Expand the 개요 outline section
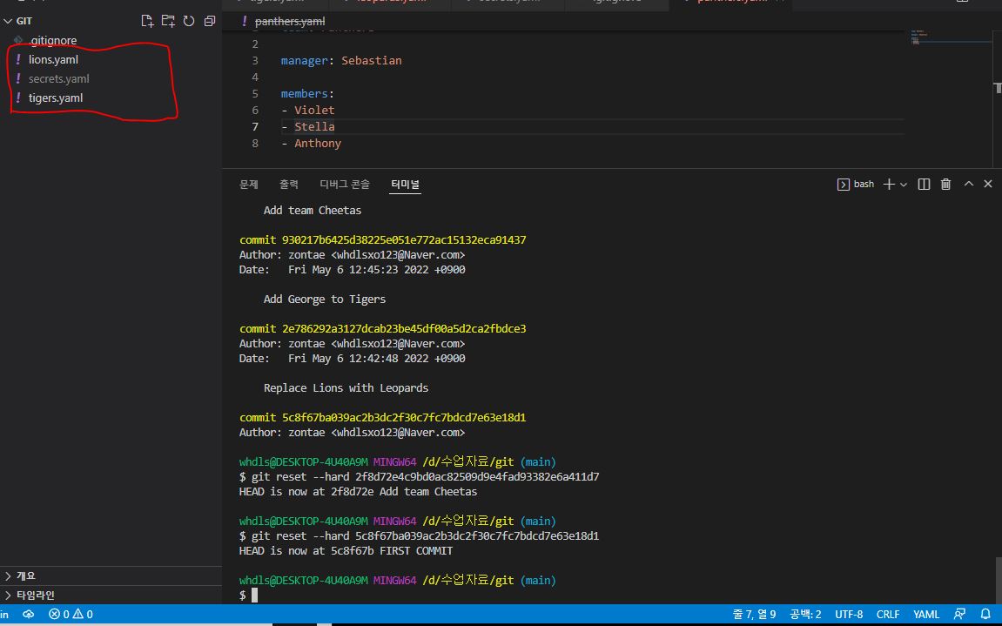The width and height of the screenshot is (1002, 626). [111, 576]
